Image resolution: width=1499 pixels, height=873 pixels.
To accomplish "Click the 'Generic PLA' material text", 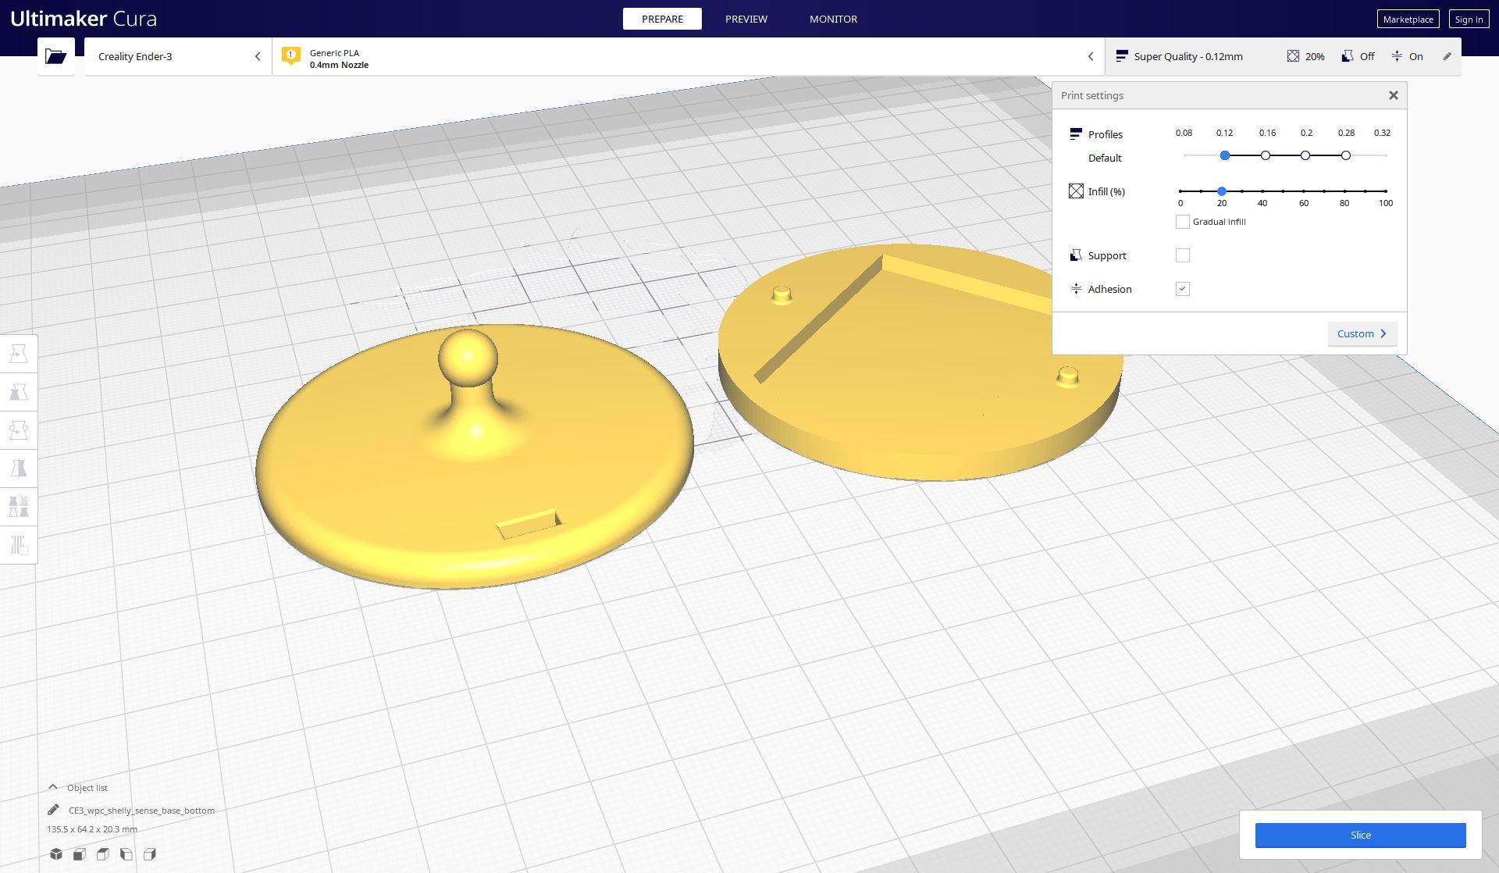I will (x=334, y=53).
